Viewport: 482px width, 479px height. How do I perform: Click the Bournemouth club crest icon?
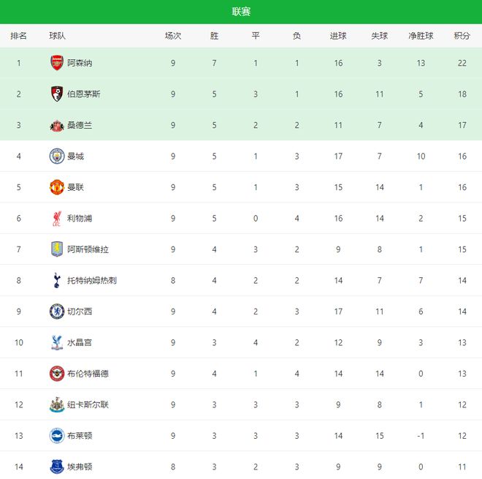(x=57, y=94)
